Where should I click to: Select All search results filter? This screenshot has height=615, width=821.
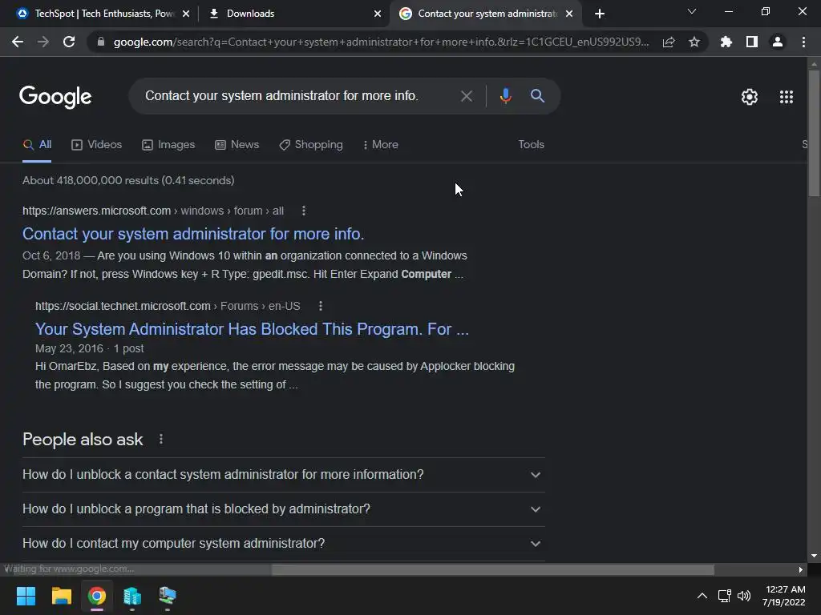37,145
